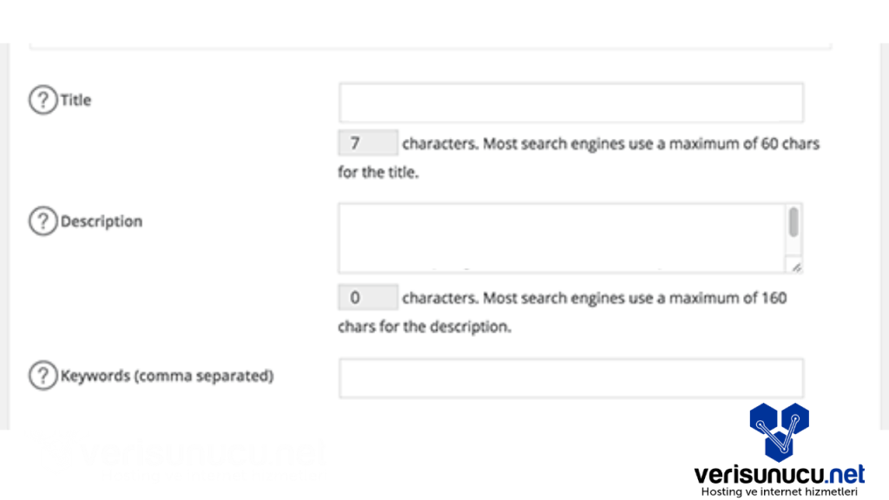Click inside the Description text area
The width and height of the screenshot is (889, 500).
561,238
